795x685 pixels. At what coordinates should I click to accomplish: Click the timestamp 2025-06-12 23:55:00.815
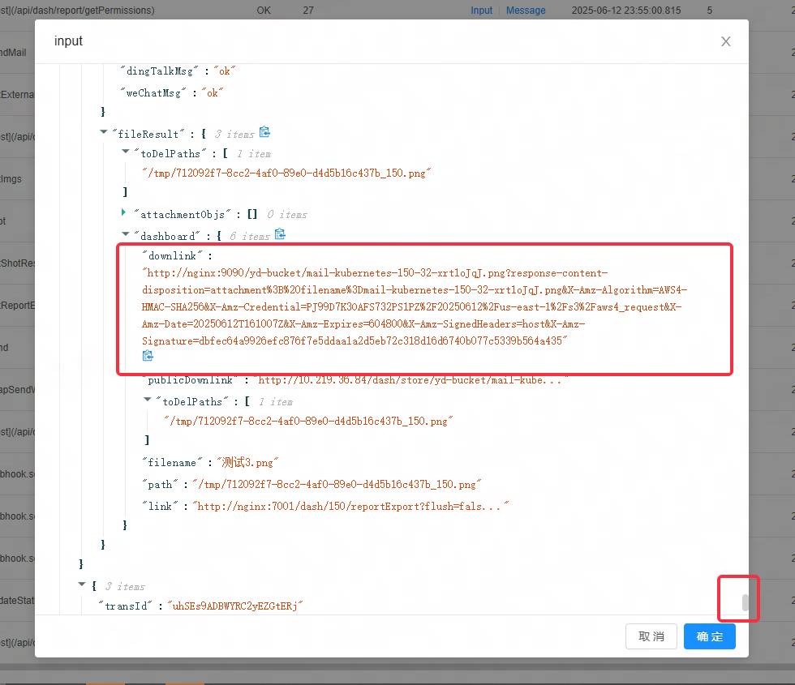pos(626,10)
